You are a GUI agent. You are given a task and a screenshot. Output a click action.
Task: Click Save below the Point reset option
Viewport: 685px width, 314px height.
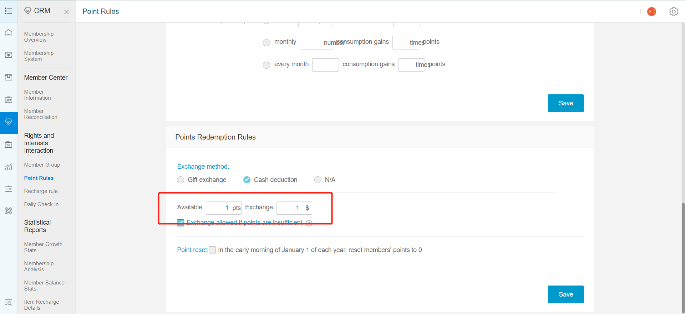coord(566,294)
